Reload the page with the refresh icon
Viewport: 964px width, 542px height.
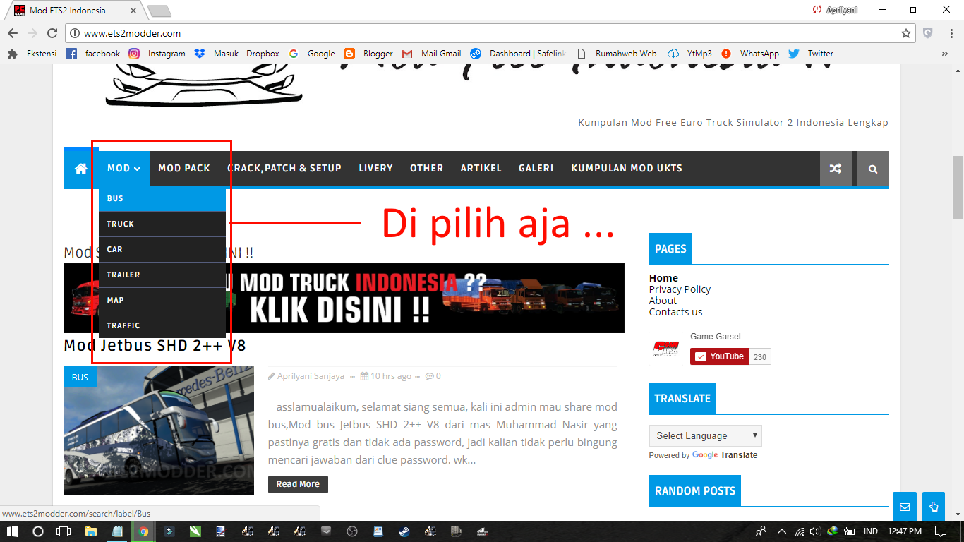point(52,33)
